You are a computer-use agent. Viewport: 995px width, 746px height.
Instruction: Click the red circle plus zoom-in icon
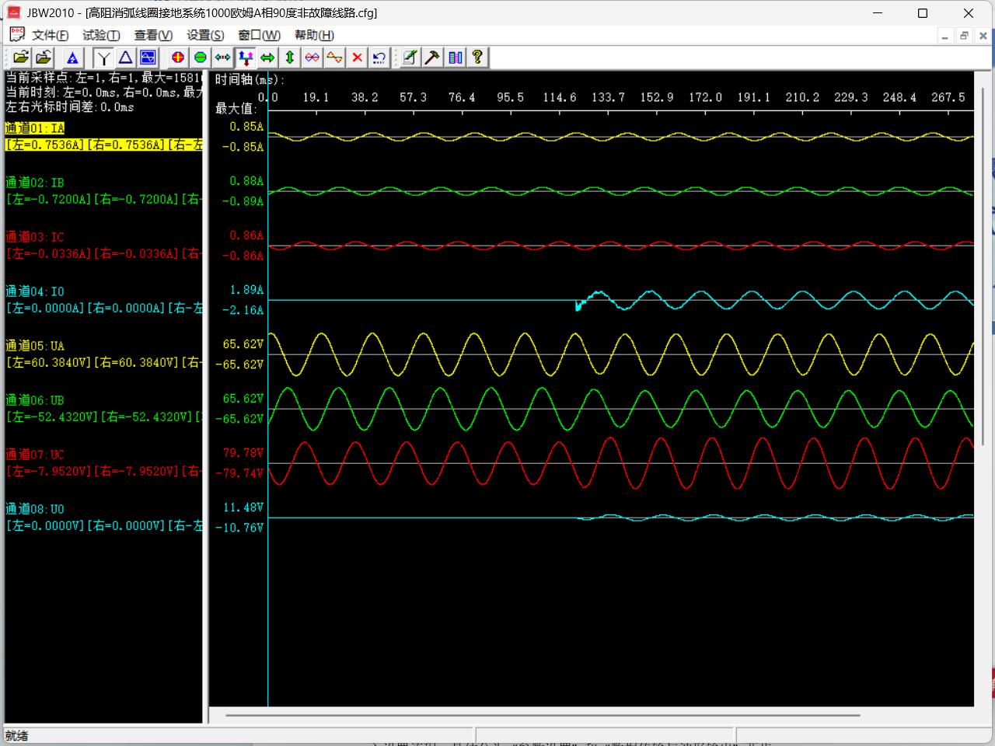coord(178,58)
